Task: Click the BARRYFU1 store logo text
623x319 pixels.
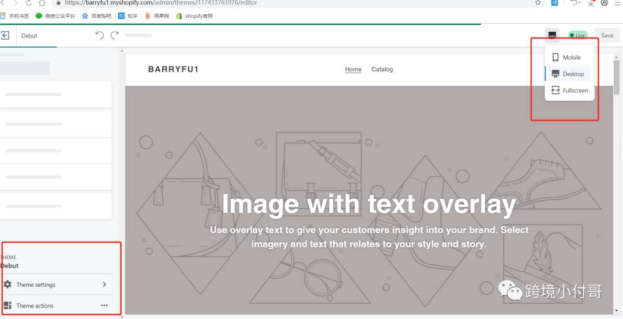Action: 173,70
